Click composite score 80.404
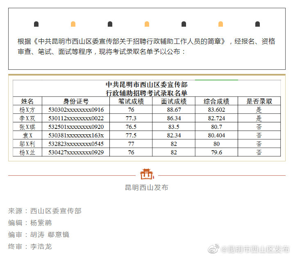This screenshot has width=293, height=257. pyautogui.click(x=216, y=135)
